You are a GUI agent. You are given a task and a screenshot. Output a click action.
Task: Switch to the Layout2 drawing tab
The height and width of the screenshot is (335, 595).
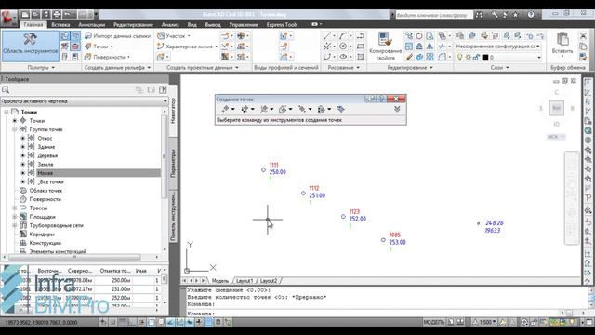coord(269,281)
